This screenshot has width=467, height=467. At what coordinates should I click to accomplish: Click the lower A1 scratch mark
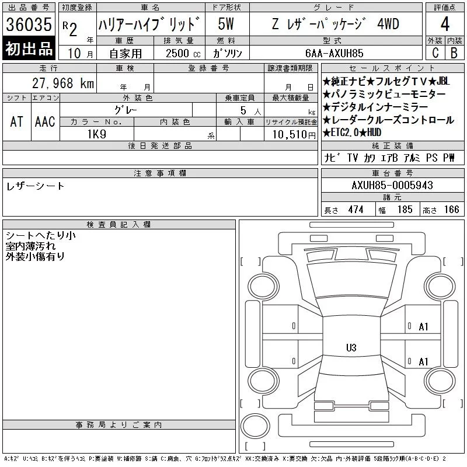(x=423, y=361)
